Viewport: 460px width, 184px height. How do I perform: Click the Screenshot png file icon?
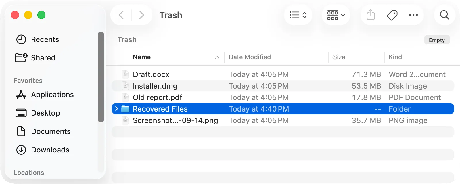coord(125,120)
